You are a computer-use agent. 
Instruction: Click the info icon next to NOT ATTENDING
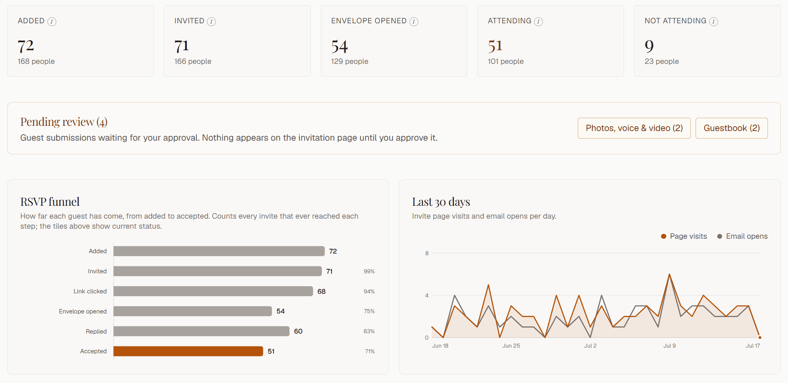714,22
